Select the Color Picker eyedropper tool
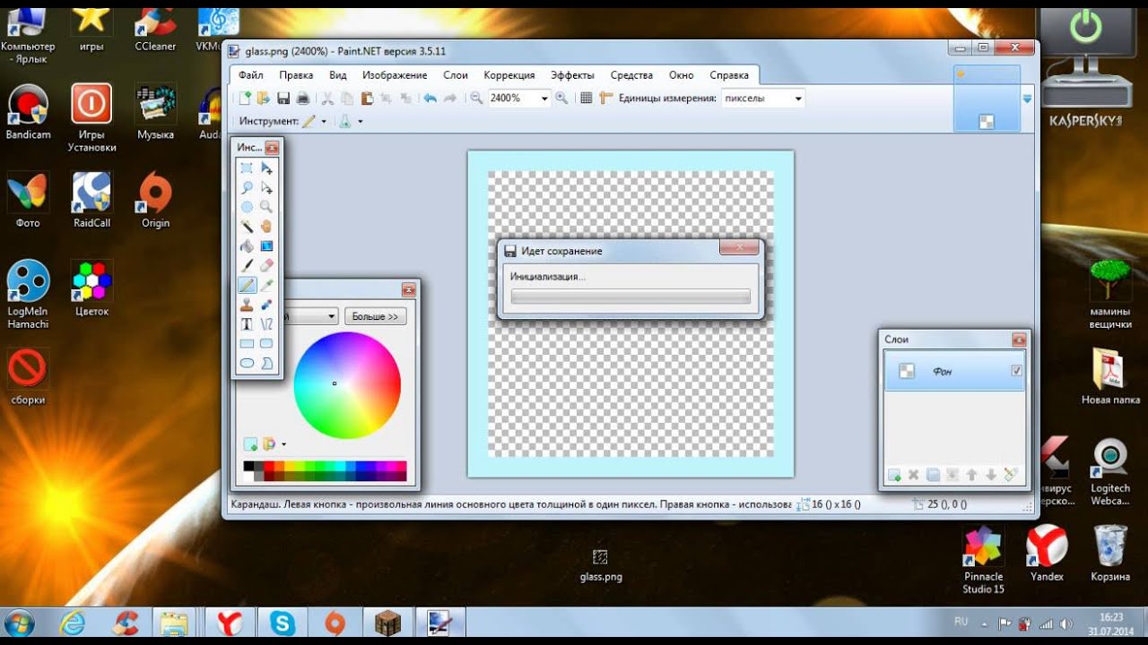 coord(266,286)
